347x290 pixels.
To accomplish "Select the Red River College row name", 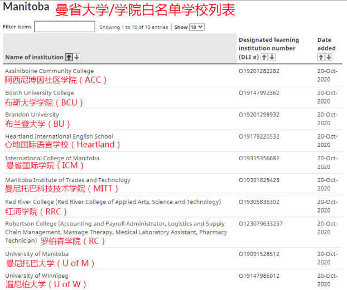I will pos(113,202).
